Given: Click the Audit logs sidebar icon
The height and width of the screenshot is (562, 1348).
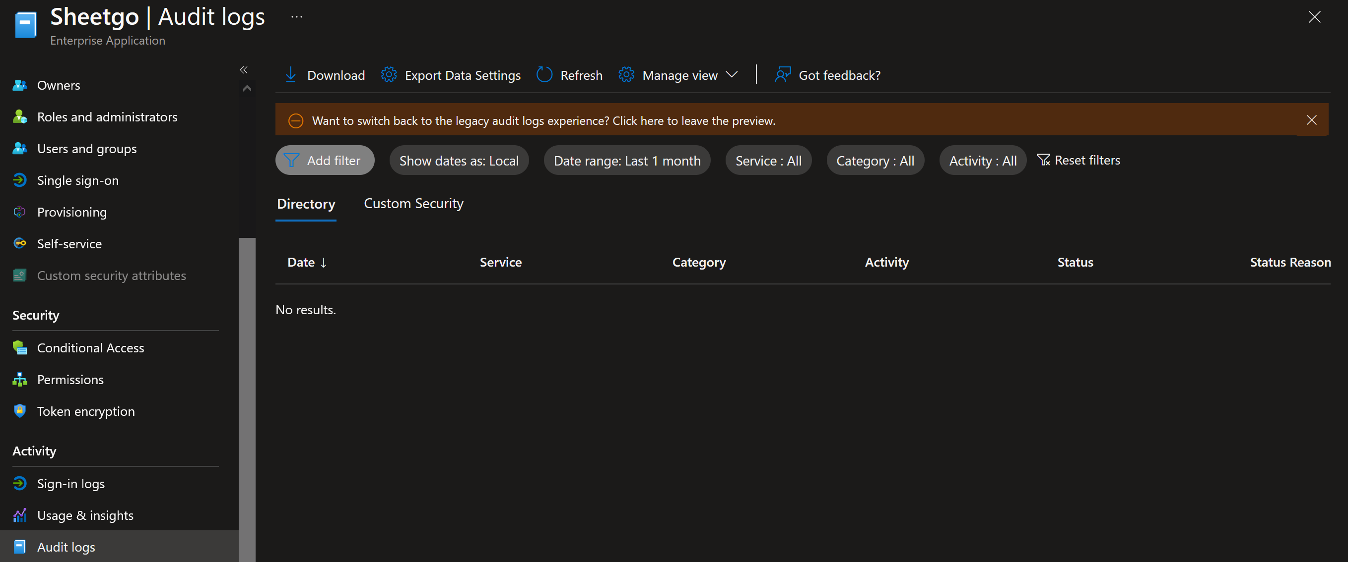Looking at the screenshot, I should point(20,547).
